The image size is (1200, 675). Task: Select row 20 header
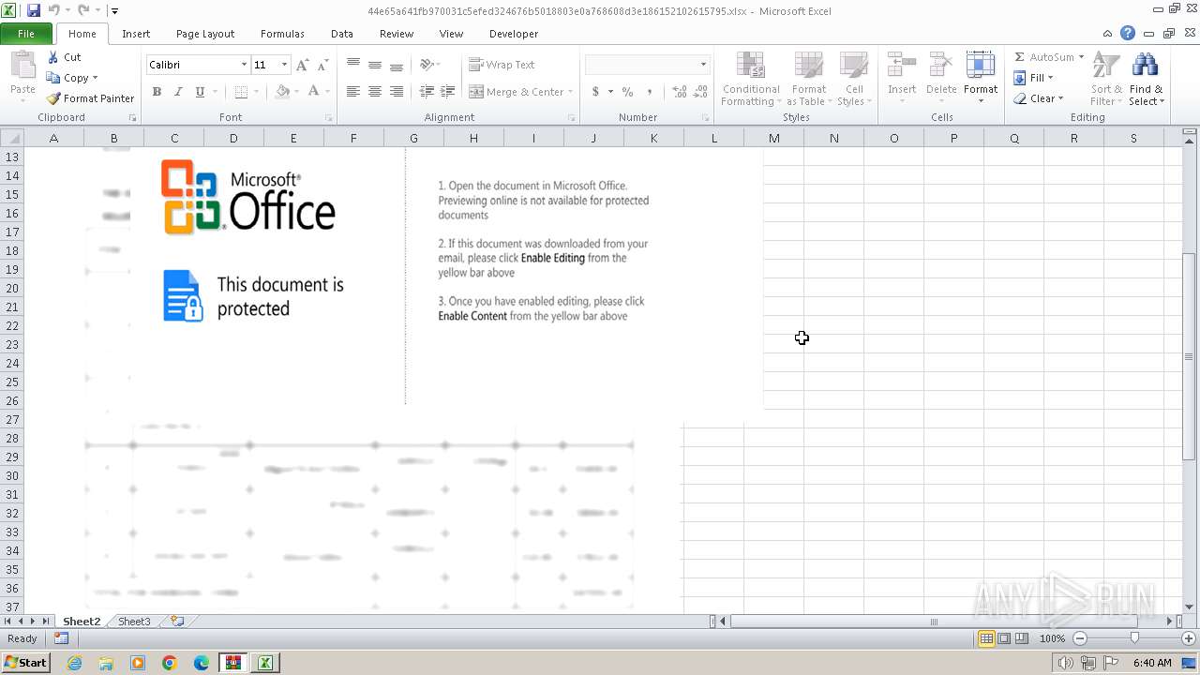click(x=12, y=288)
